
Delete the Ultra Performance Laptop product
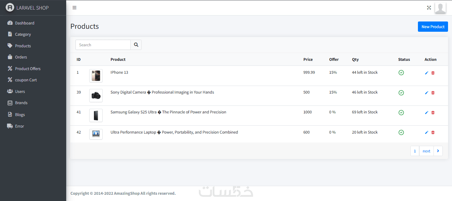(x=433, y=132)
